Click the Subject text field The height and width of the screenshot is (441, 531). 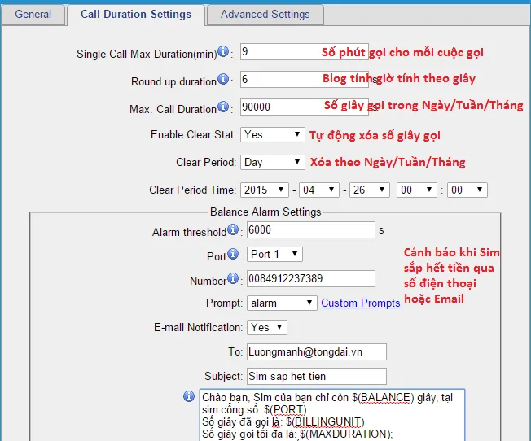click(x=316, y=376)
